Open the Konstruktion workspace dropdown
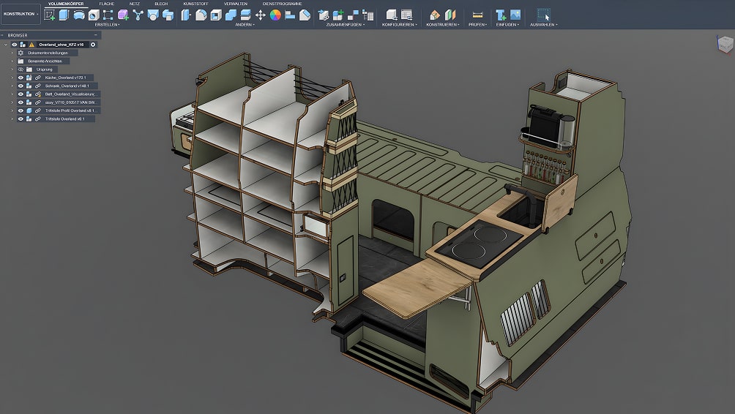This screenshot has height=414, width=735. point(20,14)
